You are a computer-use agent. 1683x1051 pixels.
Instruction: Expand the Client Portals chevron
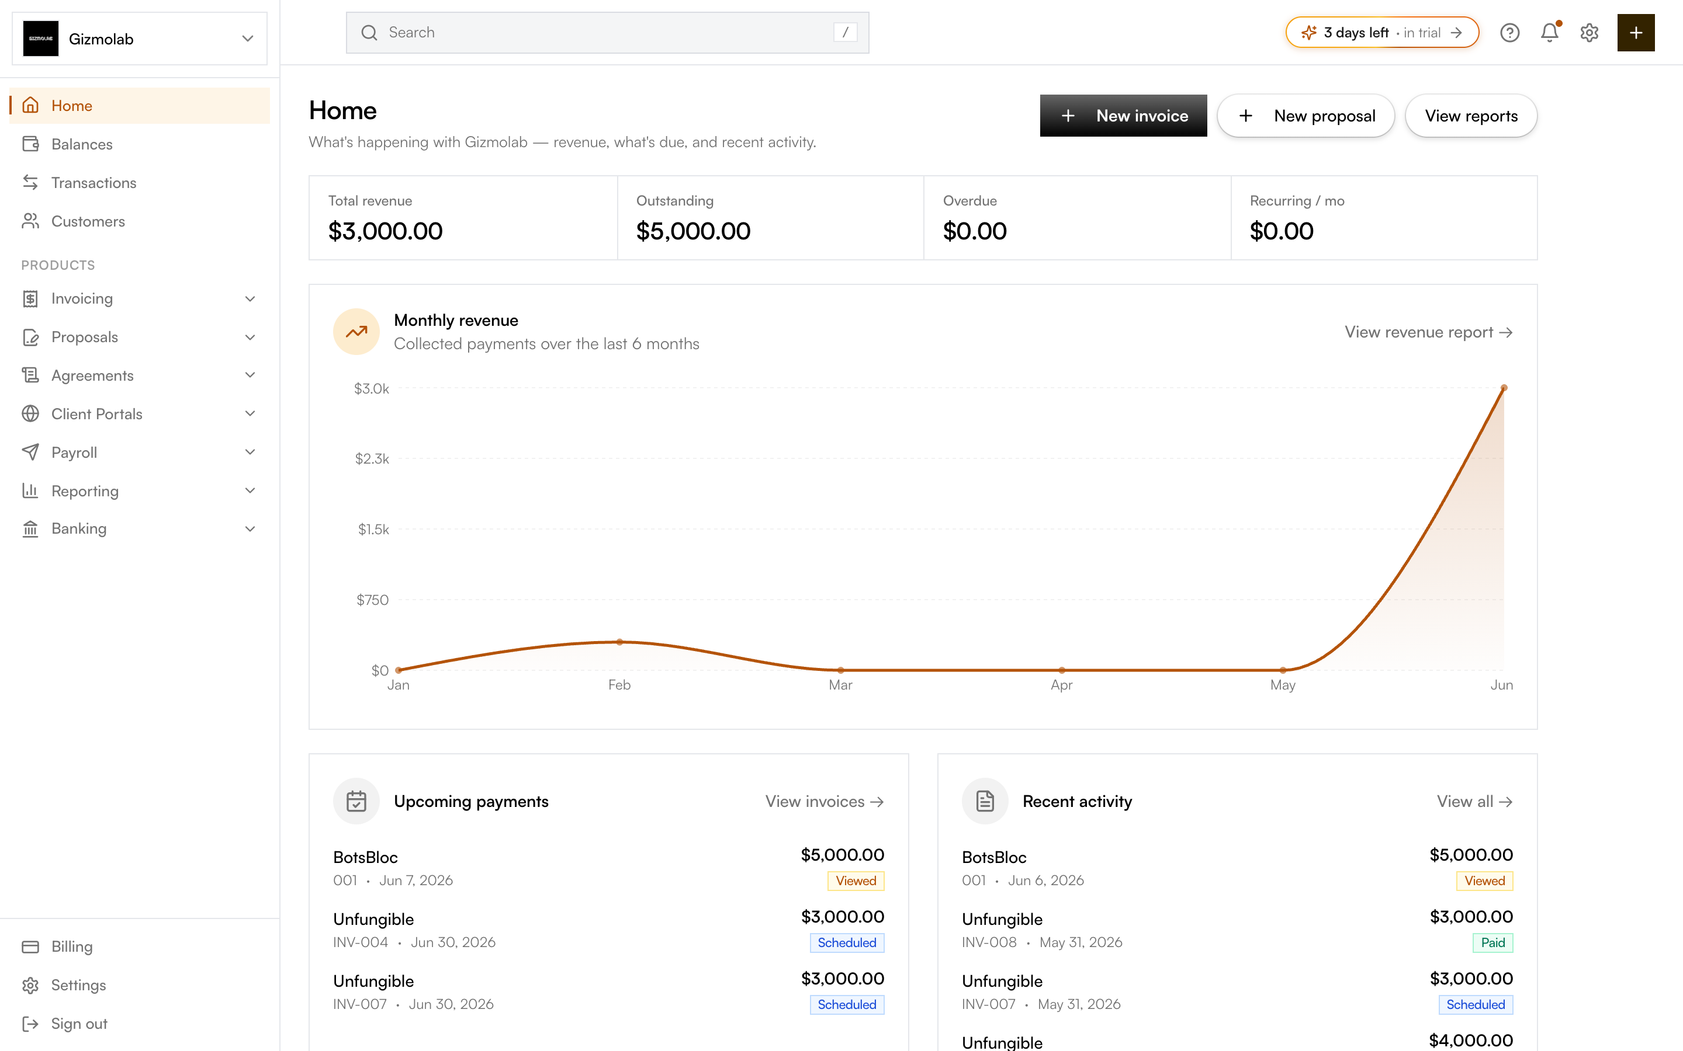[x=250, y=413]
